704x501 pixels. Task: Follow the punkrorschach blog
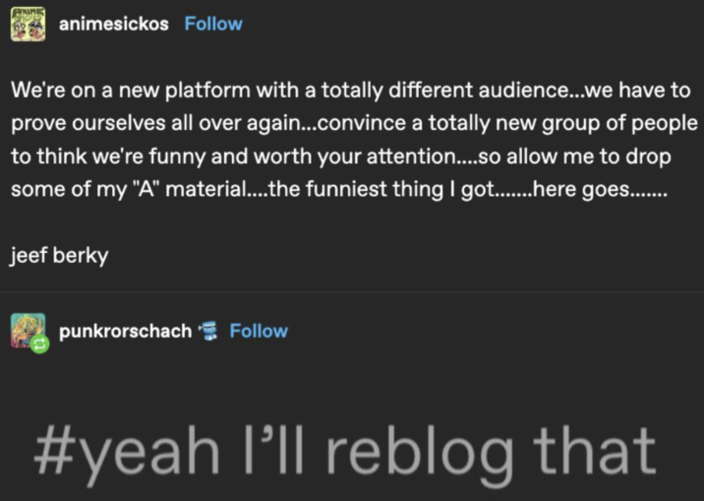259,331
